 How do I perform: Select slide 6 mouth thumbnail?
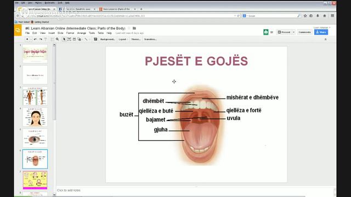tap(35, 159)
